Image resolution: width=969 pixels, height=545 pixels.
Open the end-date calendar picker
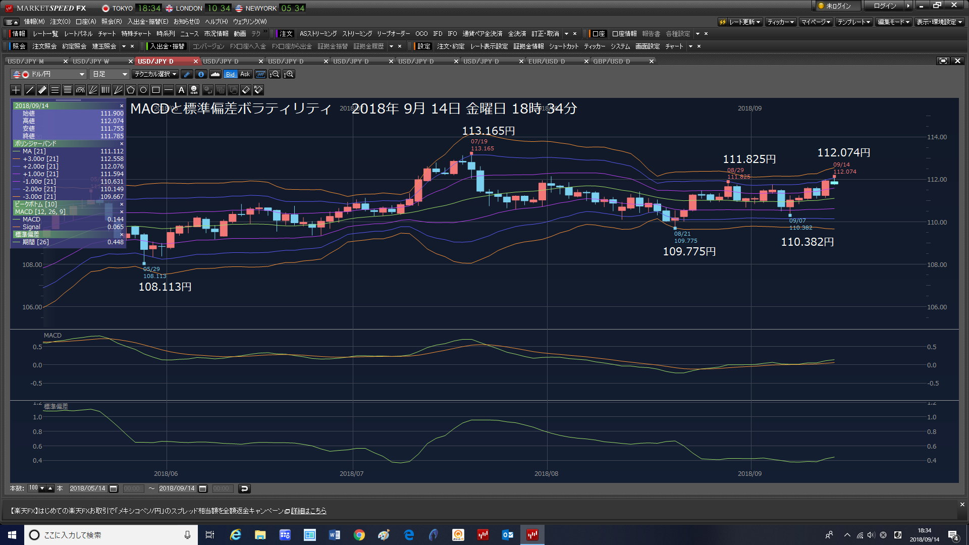click(203, 488)
